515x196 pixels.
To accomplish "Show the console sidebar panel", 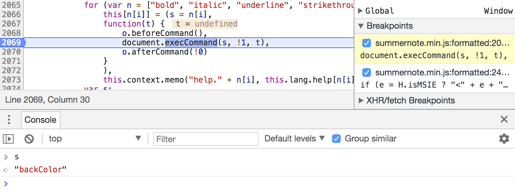I will pos(8,139).
